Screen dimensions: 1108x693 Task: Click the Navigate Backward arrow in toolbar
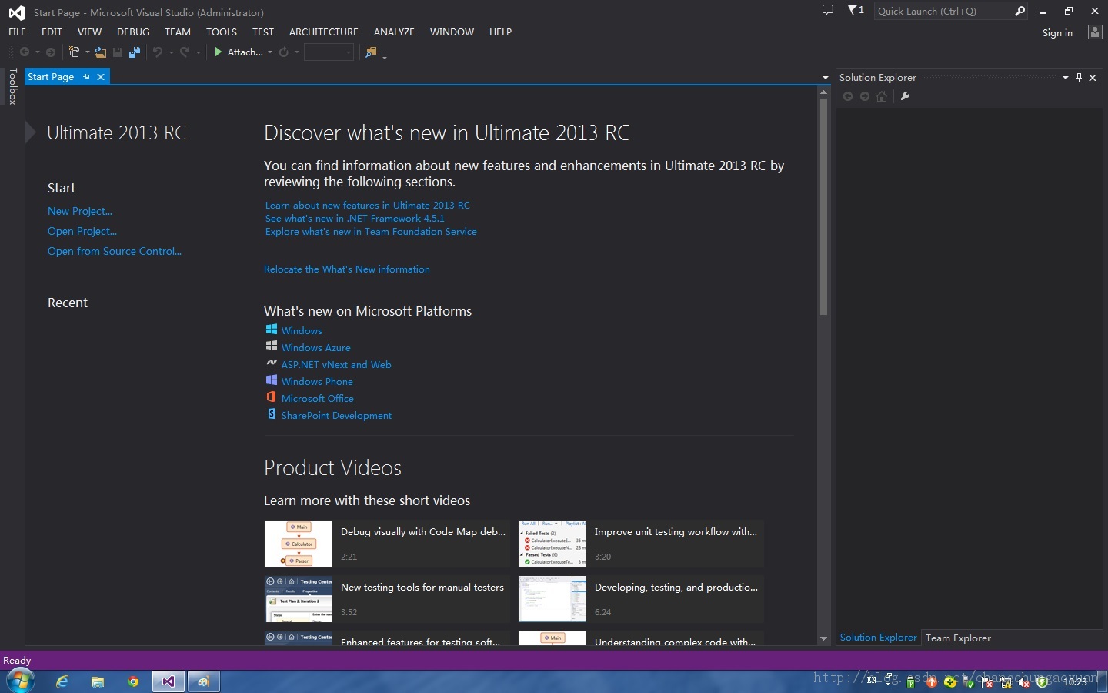[25, 52]
